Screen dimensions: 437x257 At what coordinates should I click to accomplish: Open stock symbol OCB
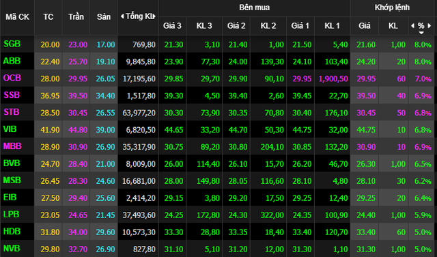(x=12, y=78)
